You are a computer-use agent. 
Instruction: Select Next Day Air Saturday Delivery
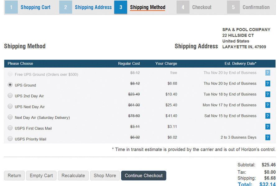[x=10, y=117]
